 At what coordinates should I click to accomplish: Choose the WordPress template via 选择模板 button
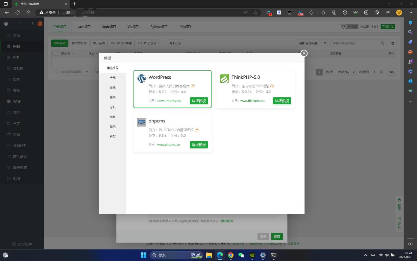pyautogui.click(x=199, y=101)
